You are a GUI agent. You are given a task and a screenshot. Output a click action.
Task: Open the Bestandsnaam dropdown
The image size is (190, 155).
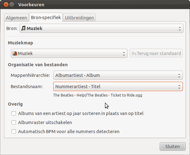[118, 87]
